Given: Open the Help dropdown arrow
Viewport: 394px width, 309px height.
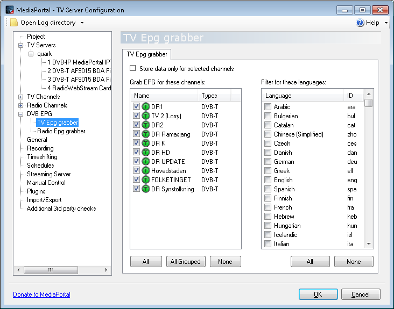Looking at the screenshot, I should [x=386, y=23].
